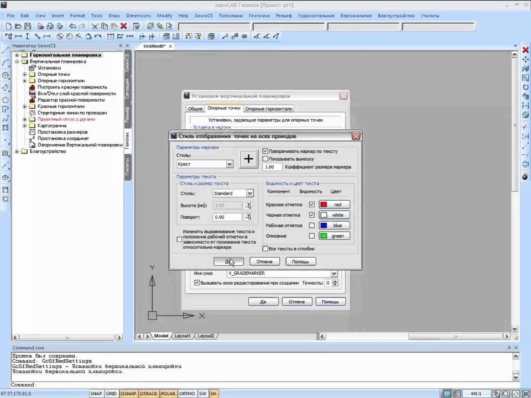The width and height of the screenshot is (531, 398).
Task: Click the Open folder icon in toolbar
Action: (x=18, y=26)
